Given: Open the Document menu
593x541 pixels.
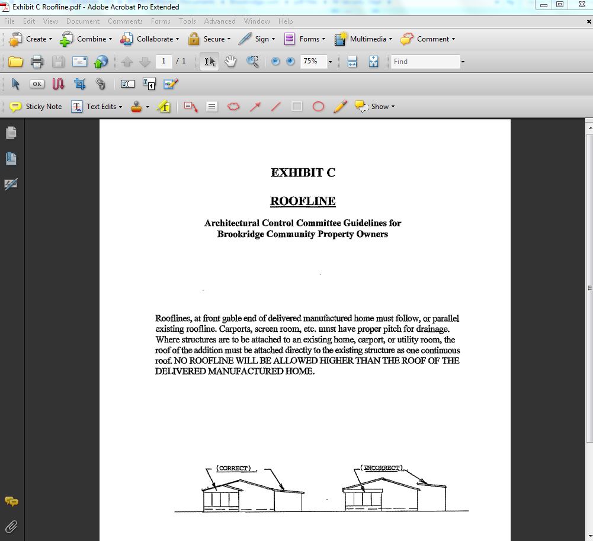Looking at the screenshot, I should pos(83,21).
